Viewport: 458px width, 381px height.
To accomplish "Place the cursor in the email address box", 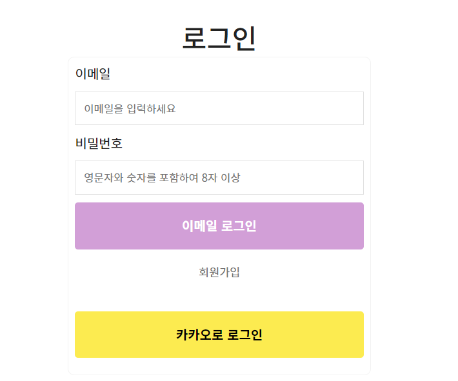I will (x=219, y=108).
